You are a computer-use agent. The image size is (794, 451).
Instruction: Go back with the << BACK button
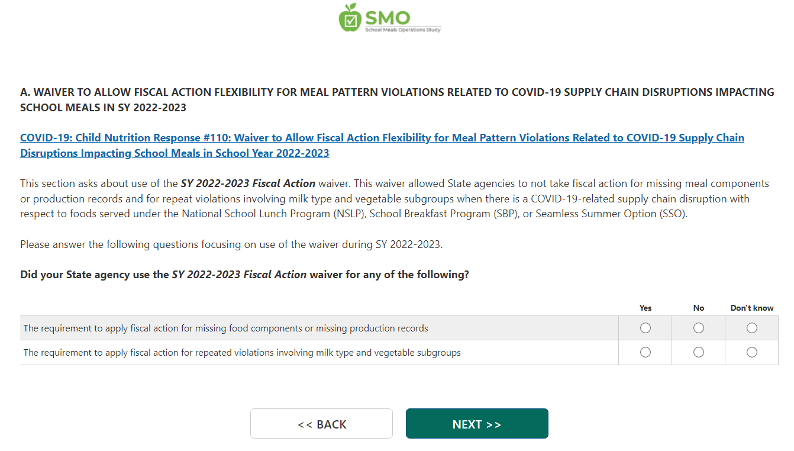pos(321,424)
